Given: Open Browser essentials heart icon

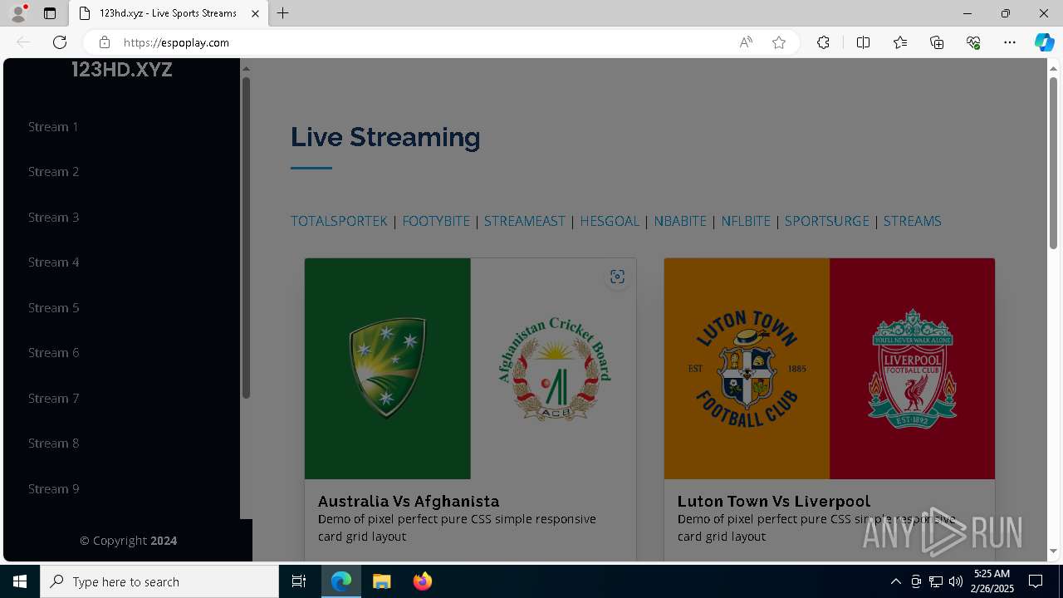Looking at the screenshot, I should (973, 42).
